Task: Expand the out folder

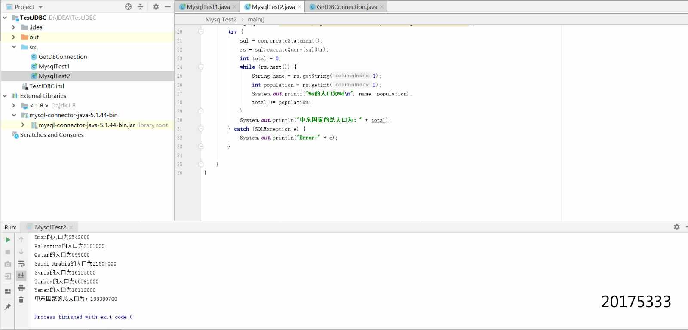Action: [13, 37]
